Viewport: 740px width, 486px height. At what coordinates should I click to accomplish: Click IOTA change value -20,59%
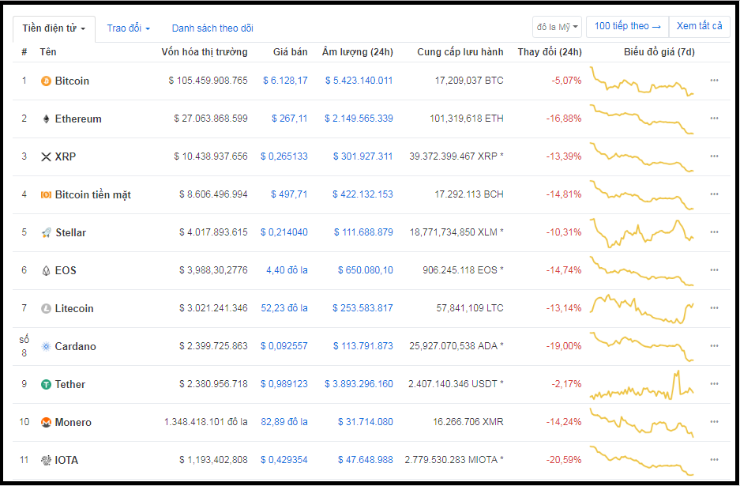[x=564, y=460]
